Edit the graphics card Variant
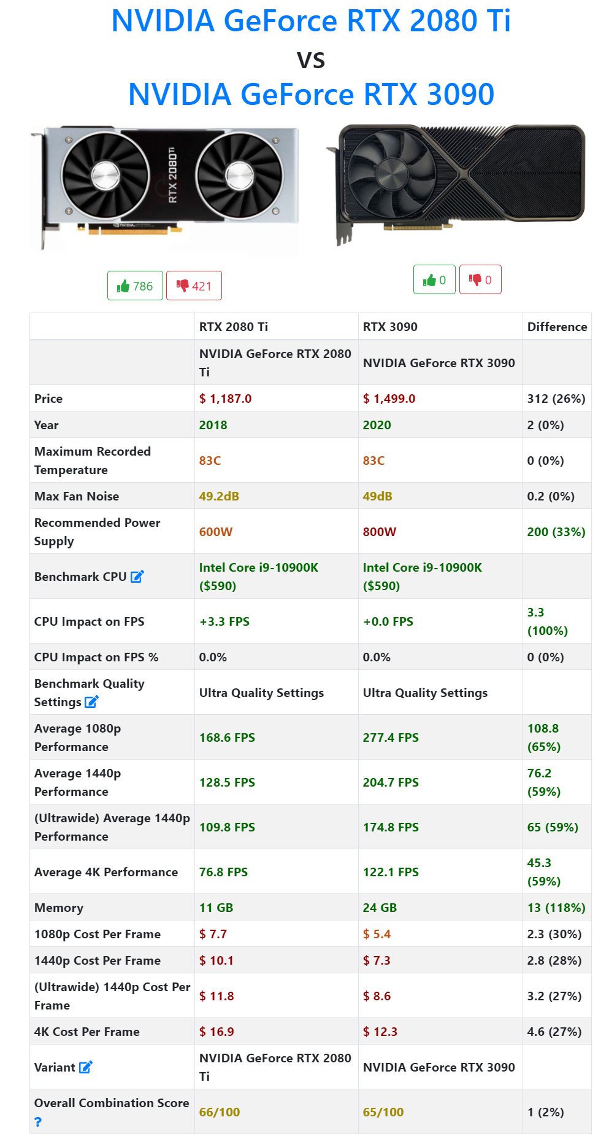This screenshot has height=1144, width=609. click(86, 1067)
